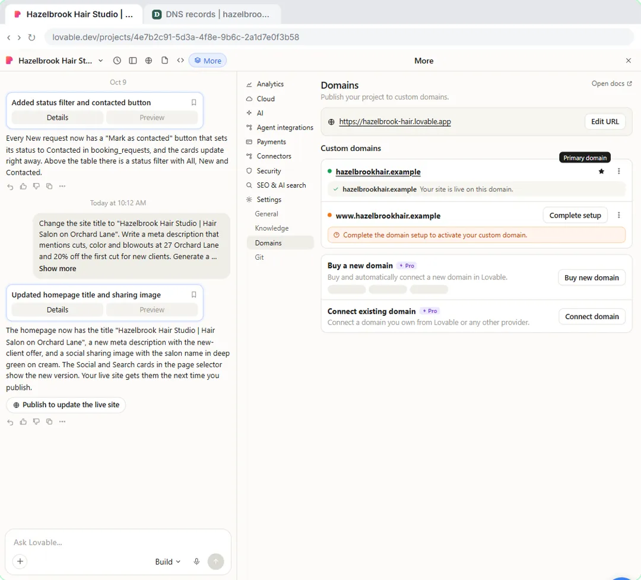Click the globe publish icon in toolbar
Image resolution: width=641 pixels, height=580 pixels.
[x=149, y=61]
